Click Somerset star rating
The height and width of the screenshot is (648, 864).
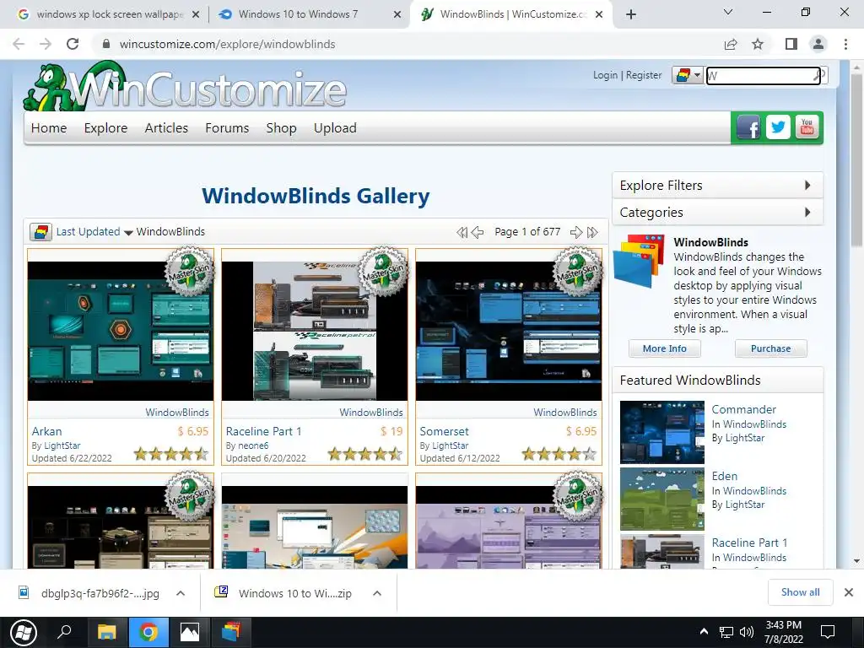click(x=559, y=454)
